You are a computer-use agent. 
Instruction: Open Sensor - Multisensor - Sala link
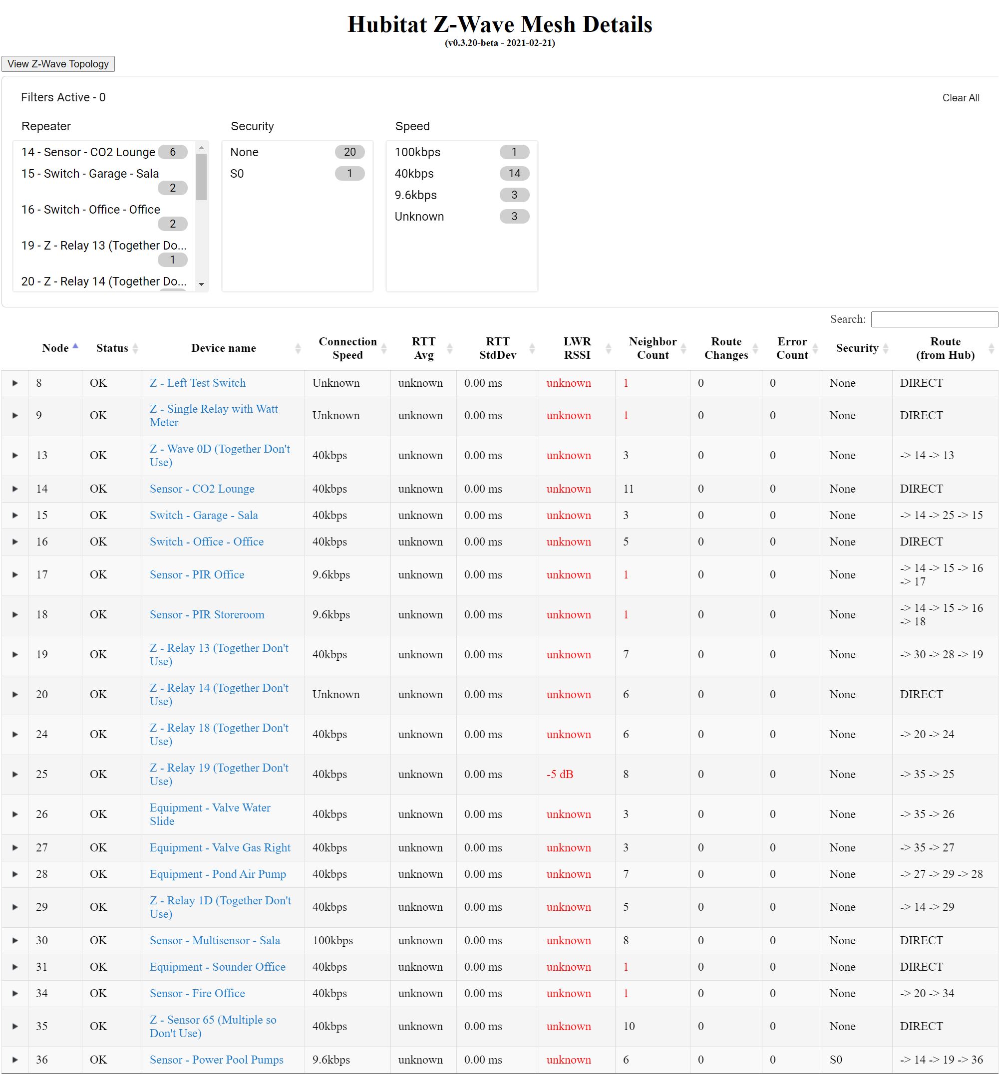click(x=215, y=941)
